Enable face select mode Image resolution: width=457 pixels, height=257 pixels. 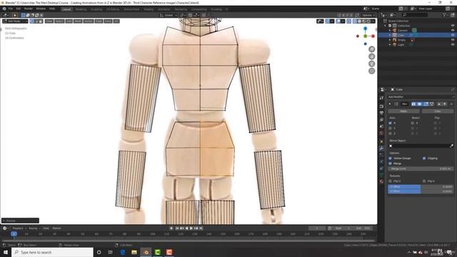(41, 21)
